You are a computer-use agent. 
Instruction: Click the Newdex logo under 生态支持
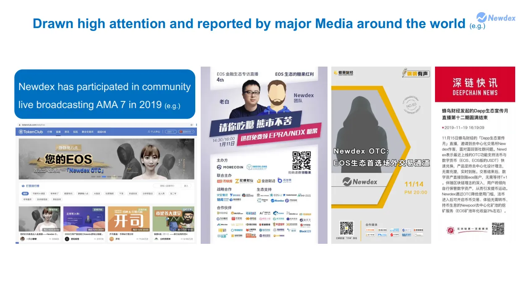click(x=278, y=201)
